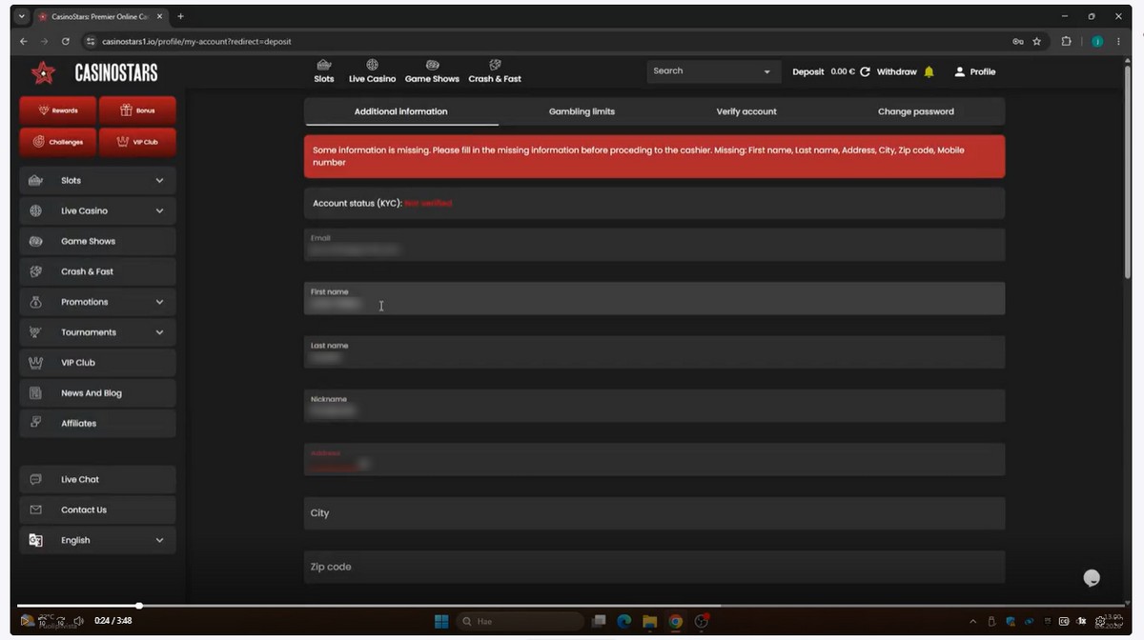Open Crash & Fast in top navigation
Screen dimensions: 1144x640
click(x=495, y=71)
